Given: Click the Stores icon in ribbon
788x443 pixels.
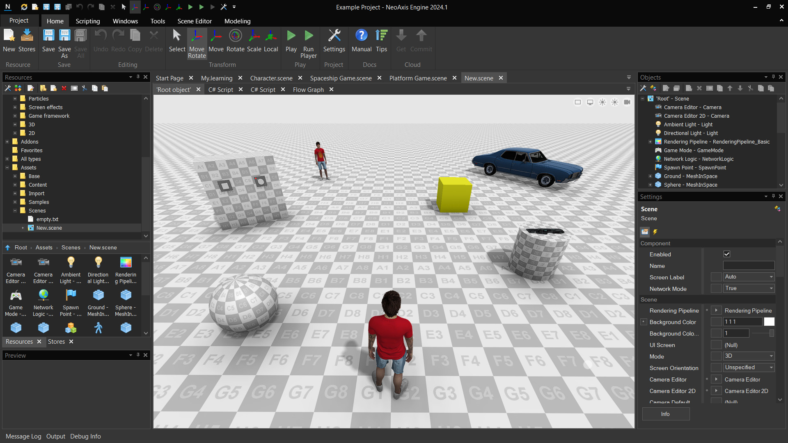Looking at the screenshot, I should (x=27, y=41).
